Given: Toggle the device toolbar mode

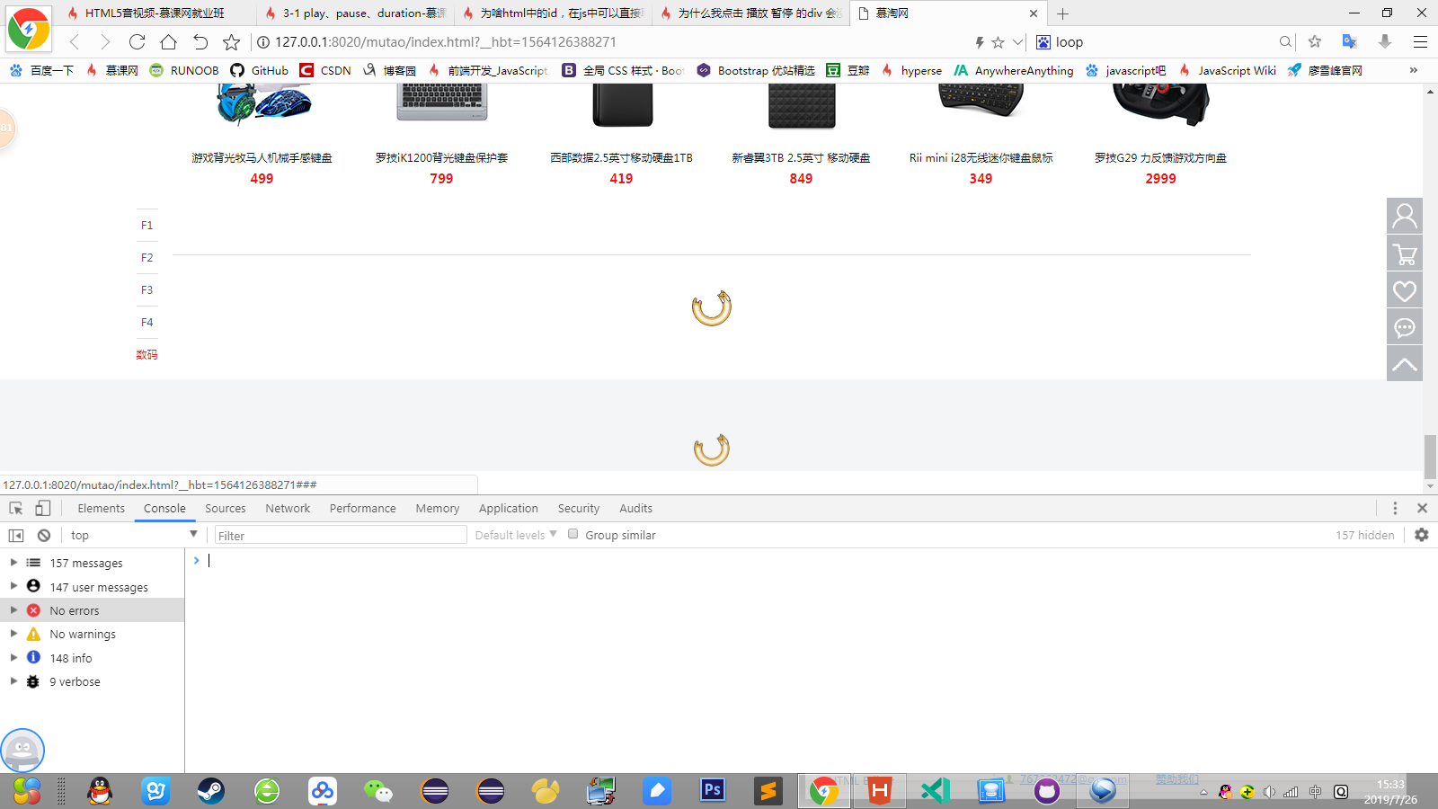Looking at the screenshot, I should point(42,508).
